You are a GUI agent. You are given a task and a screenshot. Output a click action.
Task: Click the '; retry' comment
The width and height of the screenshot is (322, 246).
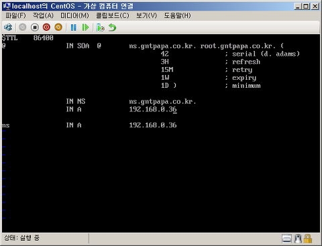[x=239, y=70]
